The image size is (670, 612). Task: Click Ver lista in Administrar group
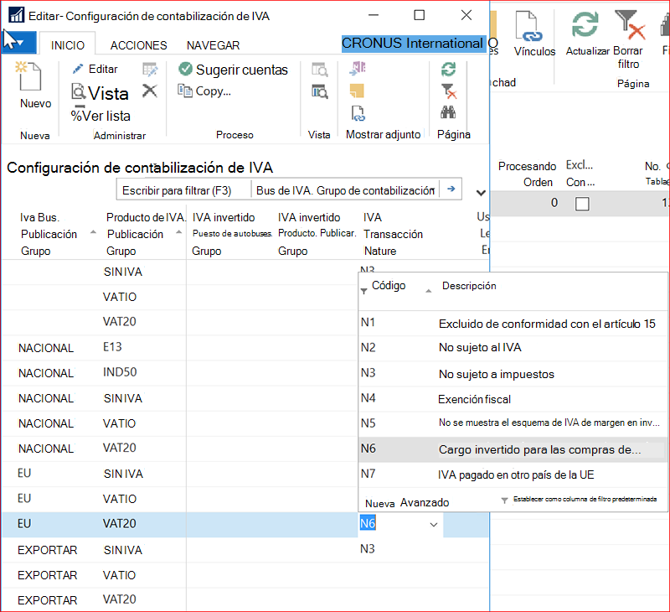[x=100, y=116]
